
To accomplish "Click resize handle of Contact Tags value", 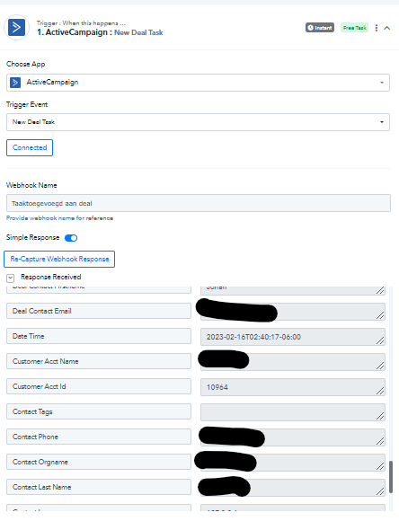I will (380, 416).
